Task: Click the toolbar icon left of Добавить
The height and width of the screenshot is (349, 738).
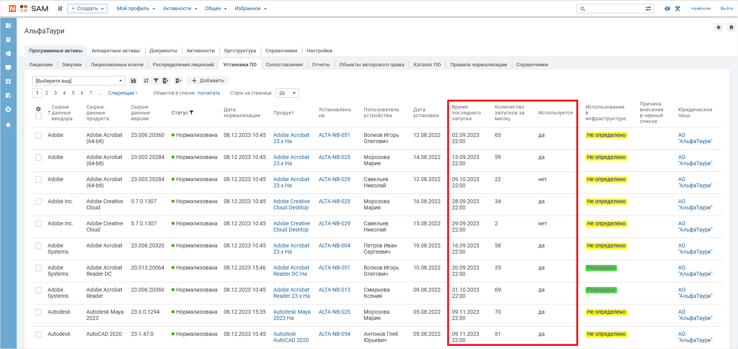Action: click(178, 81)
